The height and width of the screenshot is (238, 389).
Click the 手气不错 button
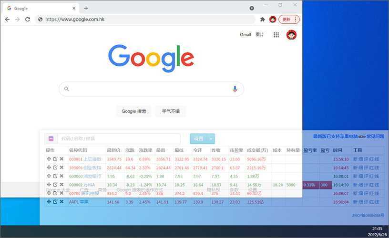[x=171, y=111]
